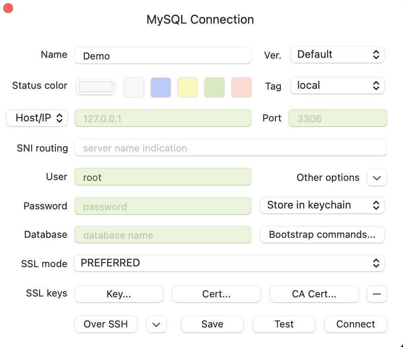Open the Store in keychain dropdown
The height and width of the screenshot is (347, 403).
tap(322, 205)
